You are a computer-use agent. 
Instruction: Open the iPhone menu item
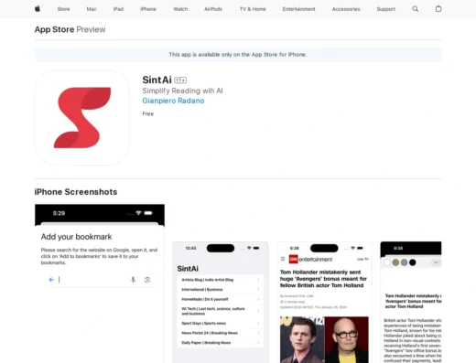point(148,9)
